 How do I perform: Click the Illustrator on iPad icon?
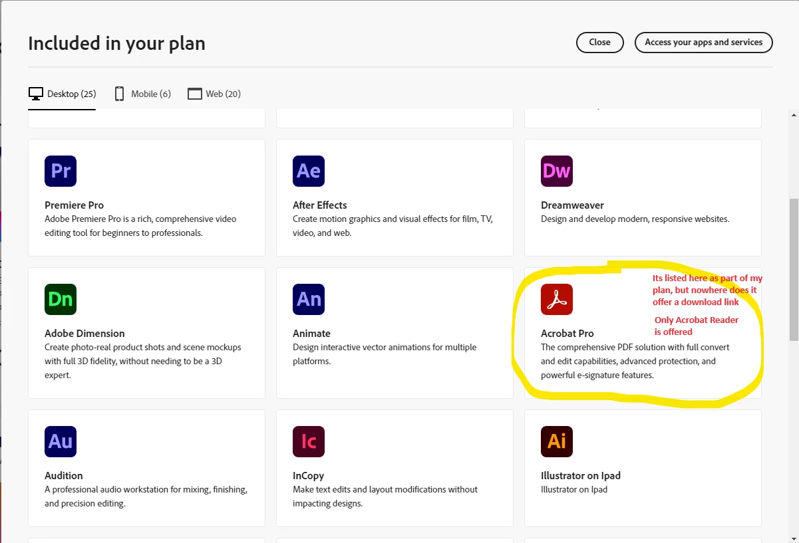click(x=557, y=441)
